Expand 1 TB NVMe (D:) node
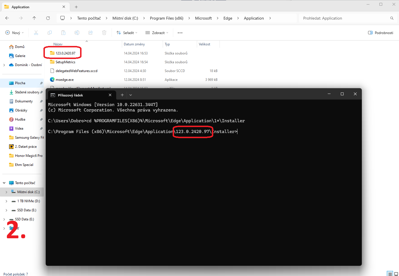This screenshot has height=276, width=399. click(6, 201)
